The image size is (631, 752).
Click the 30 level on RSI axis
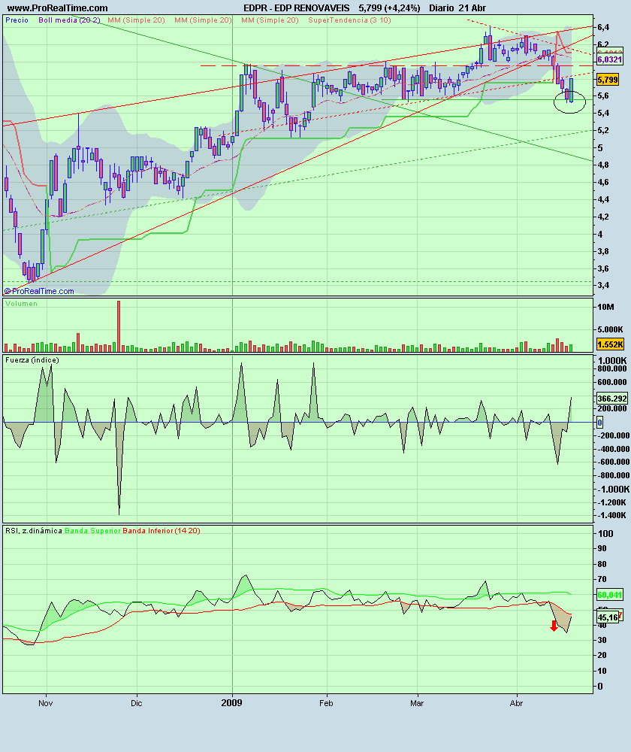602,640
